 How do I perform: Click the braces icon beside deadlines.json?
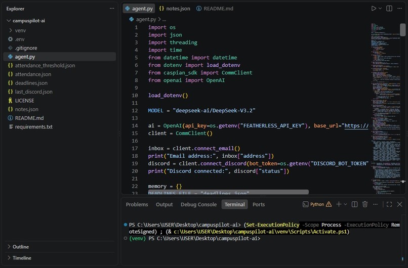click(11, 83)
